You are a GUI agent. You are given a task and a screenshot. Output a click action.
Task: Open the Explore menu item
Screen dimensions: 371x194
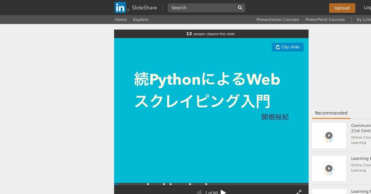[141, 19]
